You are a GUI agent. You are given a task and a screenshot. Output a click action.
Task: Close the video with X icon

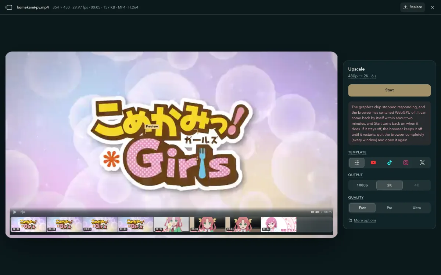tap(433, 7)
